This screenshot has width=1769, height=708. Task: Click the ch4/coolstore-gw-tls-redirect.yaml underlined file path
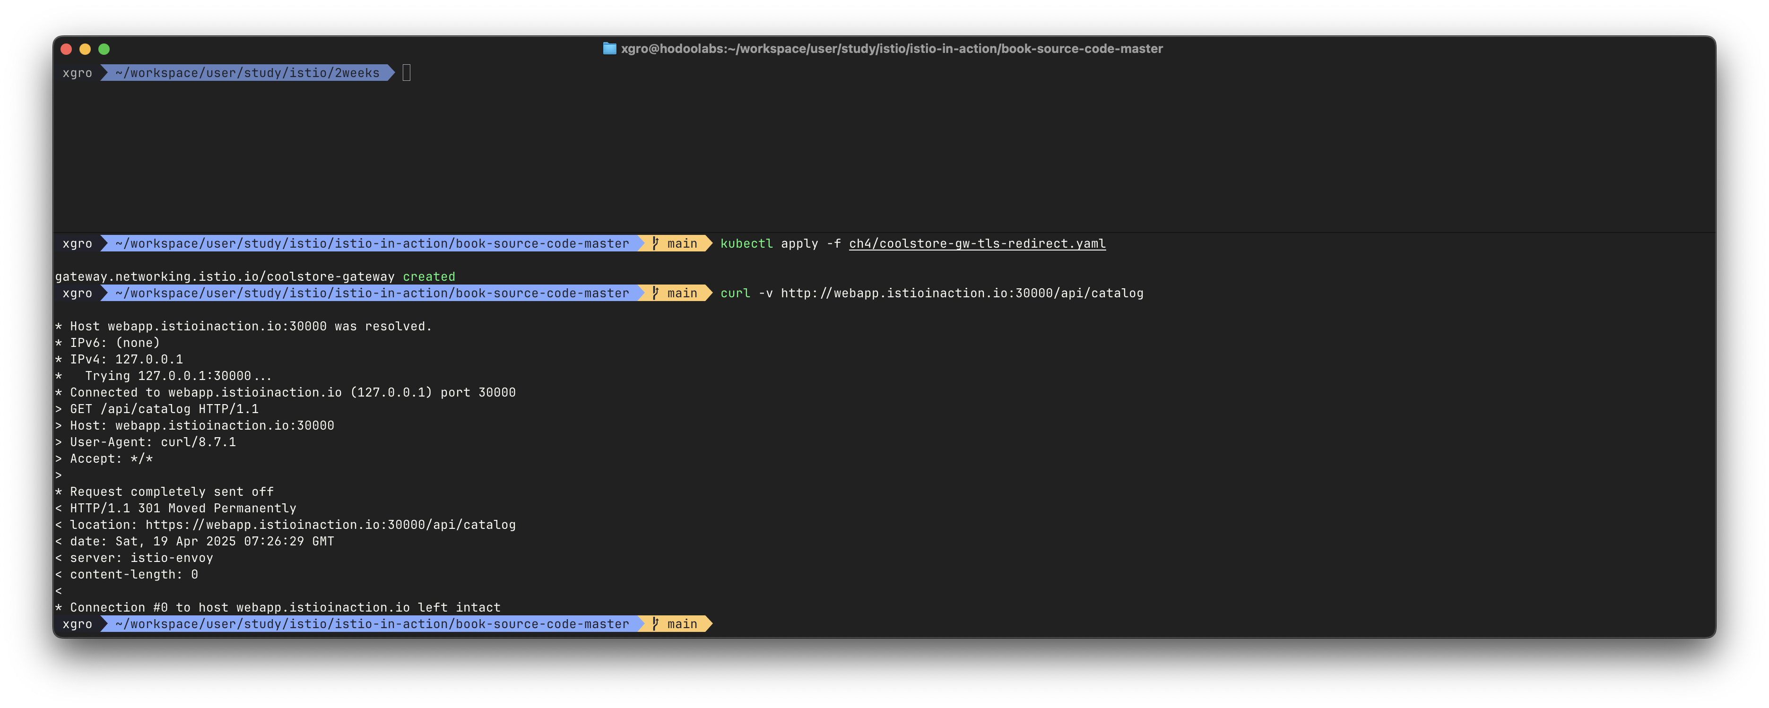(x=977, y=243)
